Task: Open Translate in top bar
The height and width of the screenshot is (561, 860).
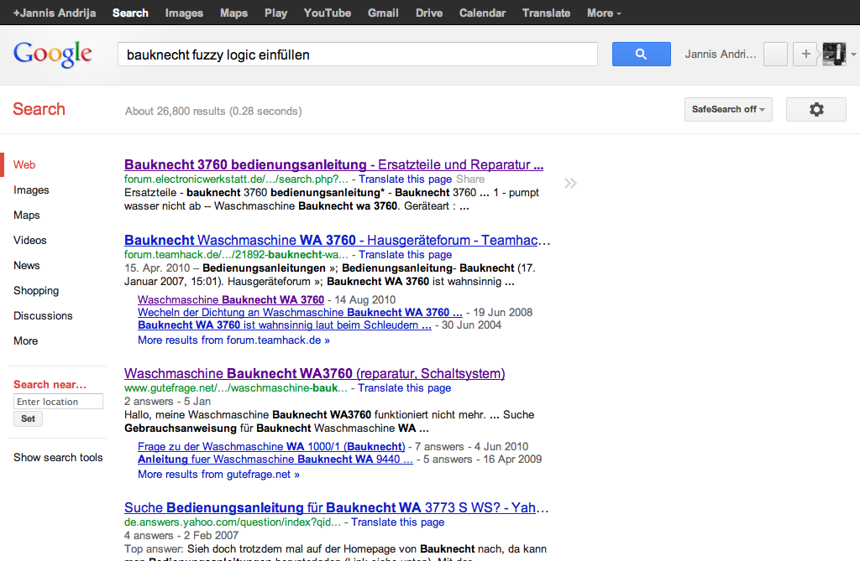Action: [x=546, y=13]
